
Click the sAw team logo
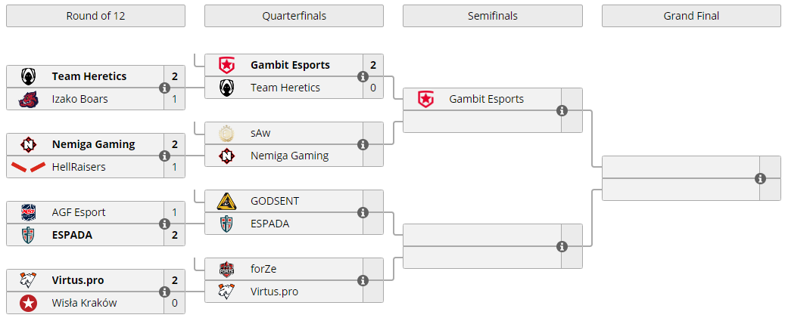226,133
